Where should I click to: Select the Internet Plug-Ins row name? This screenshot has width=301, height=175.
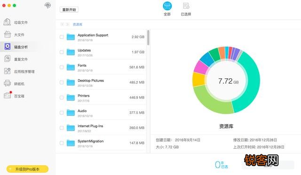(x=90, y=126)
